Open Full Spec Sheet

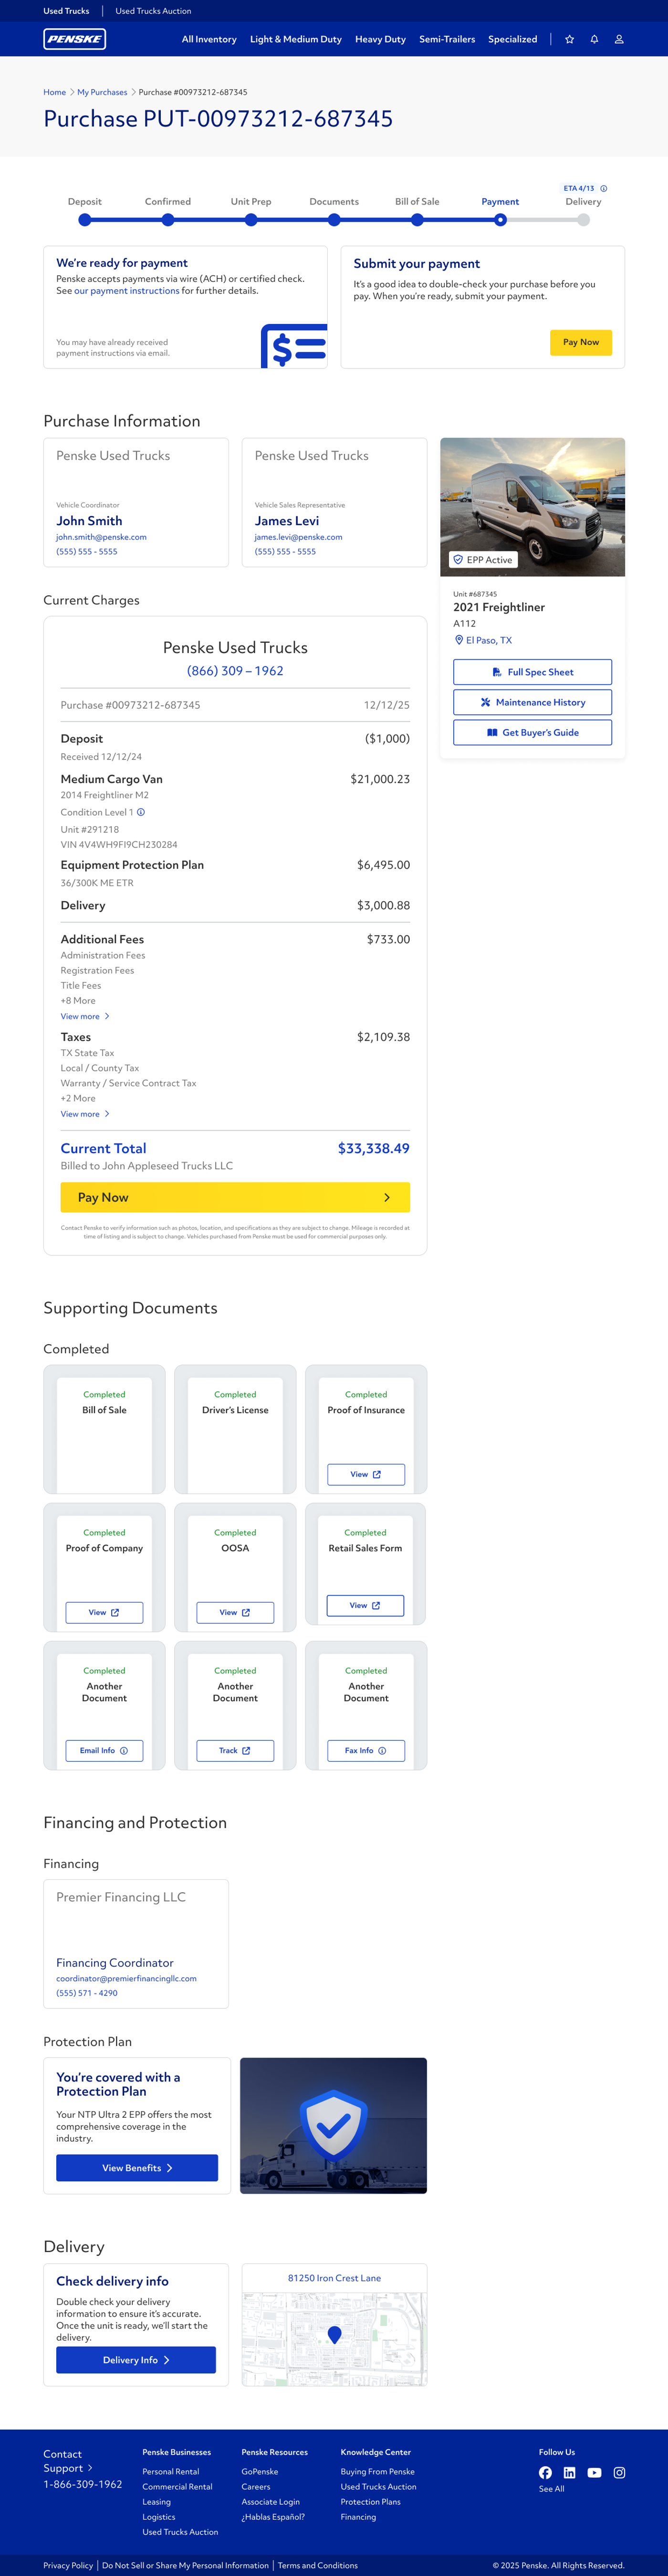532,672
